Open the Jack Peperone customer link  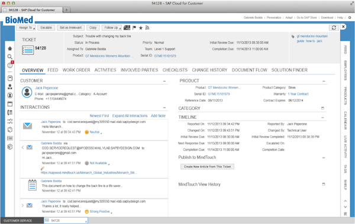(x=46, y=88)
